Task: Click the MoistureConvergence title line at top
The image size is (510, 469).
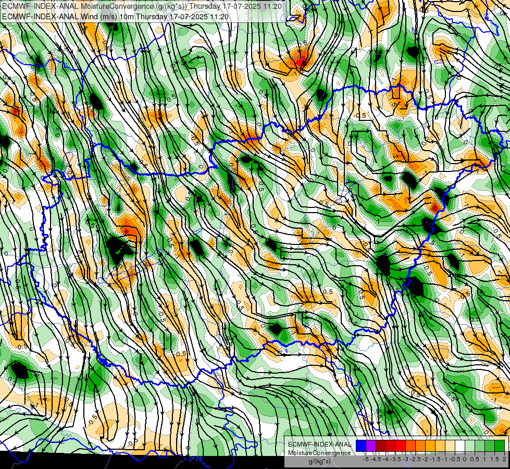Action: point(142,6)
